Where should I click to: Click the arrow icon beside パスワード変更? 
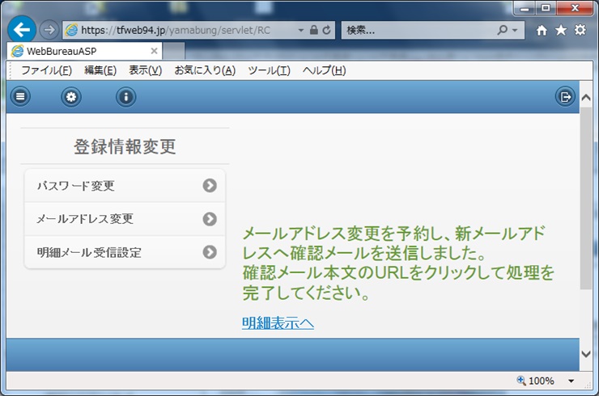(210, 185)
